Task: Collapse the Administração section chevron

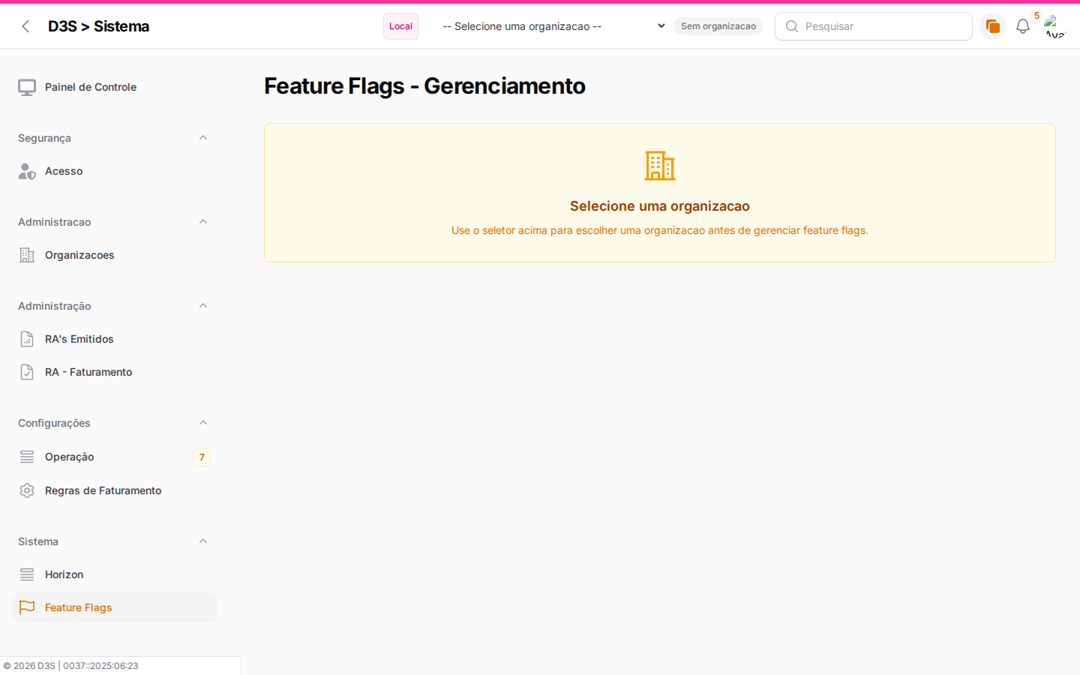Action: pos(203,306)
